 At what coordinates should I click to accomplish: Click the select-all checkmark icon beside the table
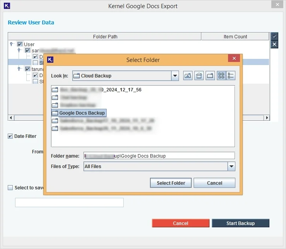tap(274, 36)
